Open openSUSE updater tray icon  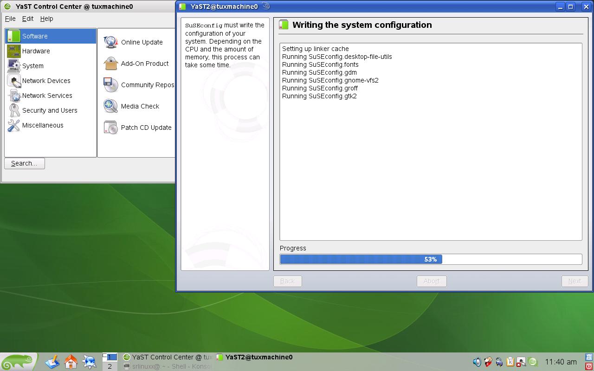click(533, 362)
